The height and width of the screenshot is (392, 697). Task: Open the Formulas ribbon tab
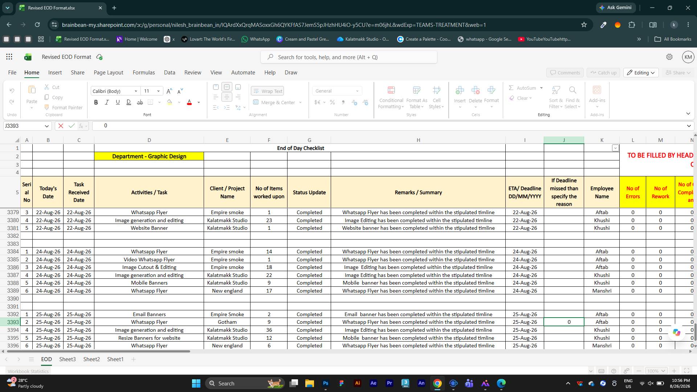pyautogui.click(x=144, y=73)
